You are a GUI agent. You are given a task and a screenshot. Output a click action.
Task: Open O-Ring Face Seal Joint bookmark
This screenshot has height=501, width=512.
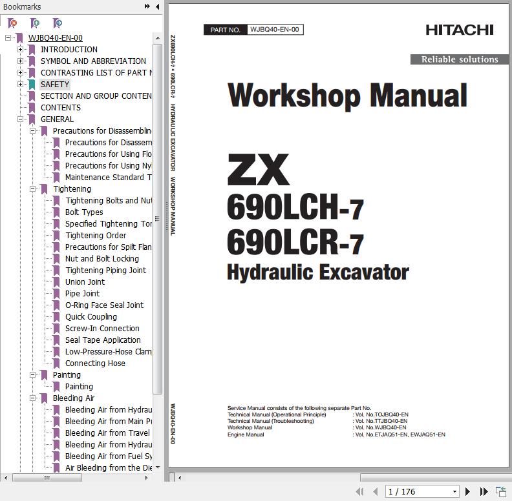(x=104, y=305)
